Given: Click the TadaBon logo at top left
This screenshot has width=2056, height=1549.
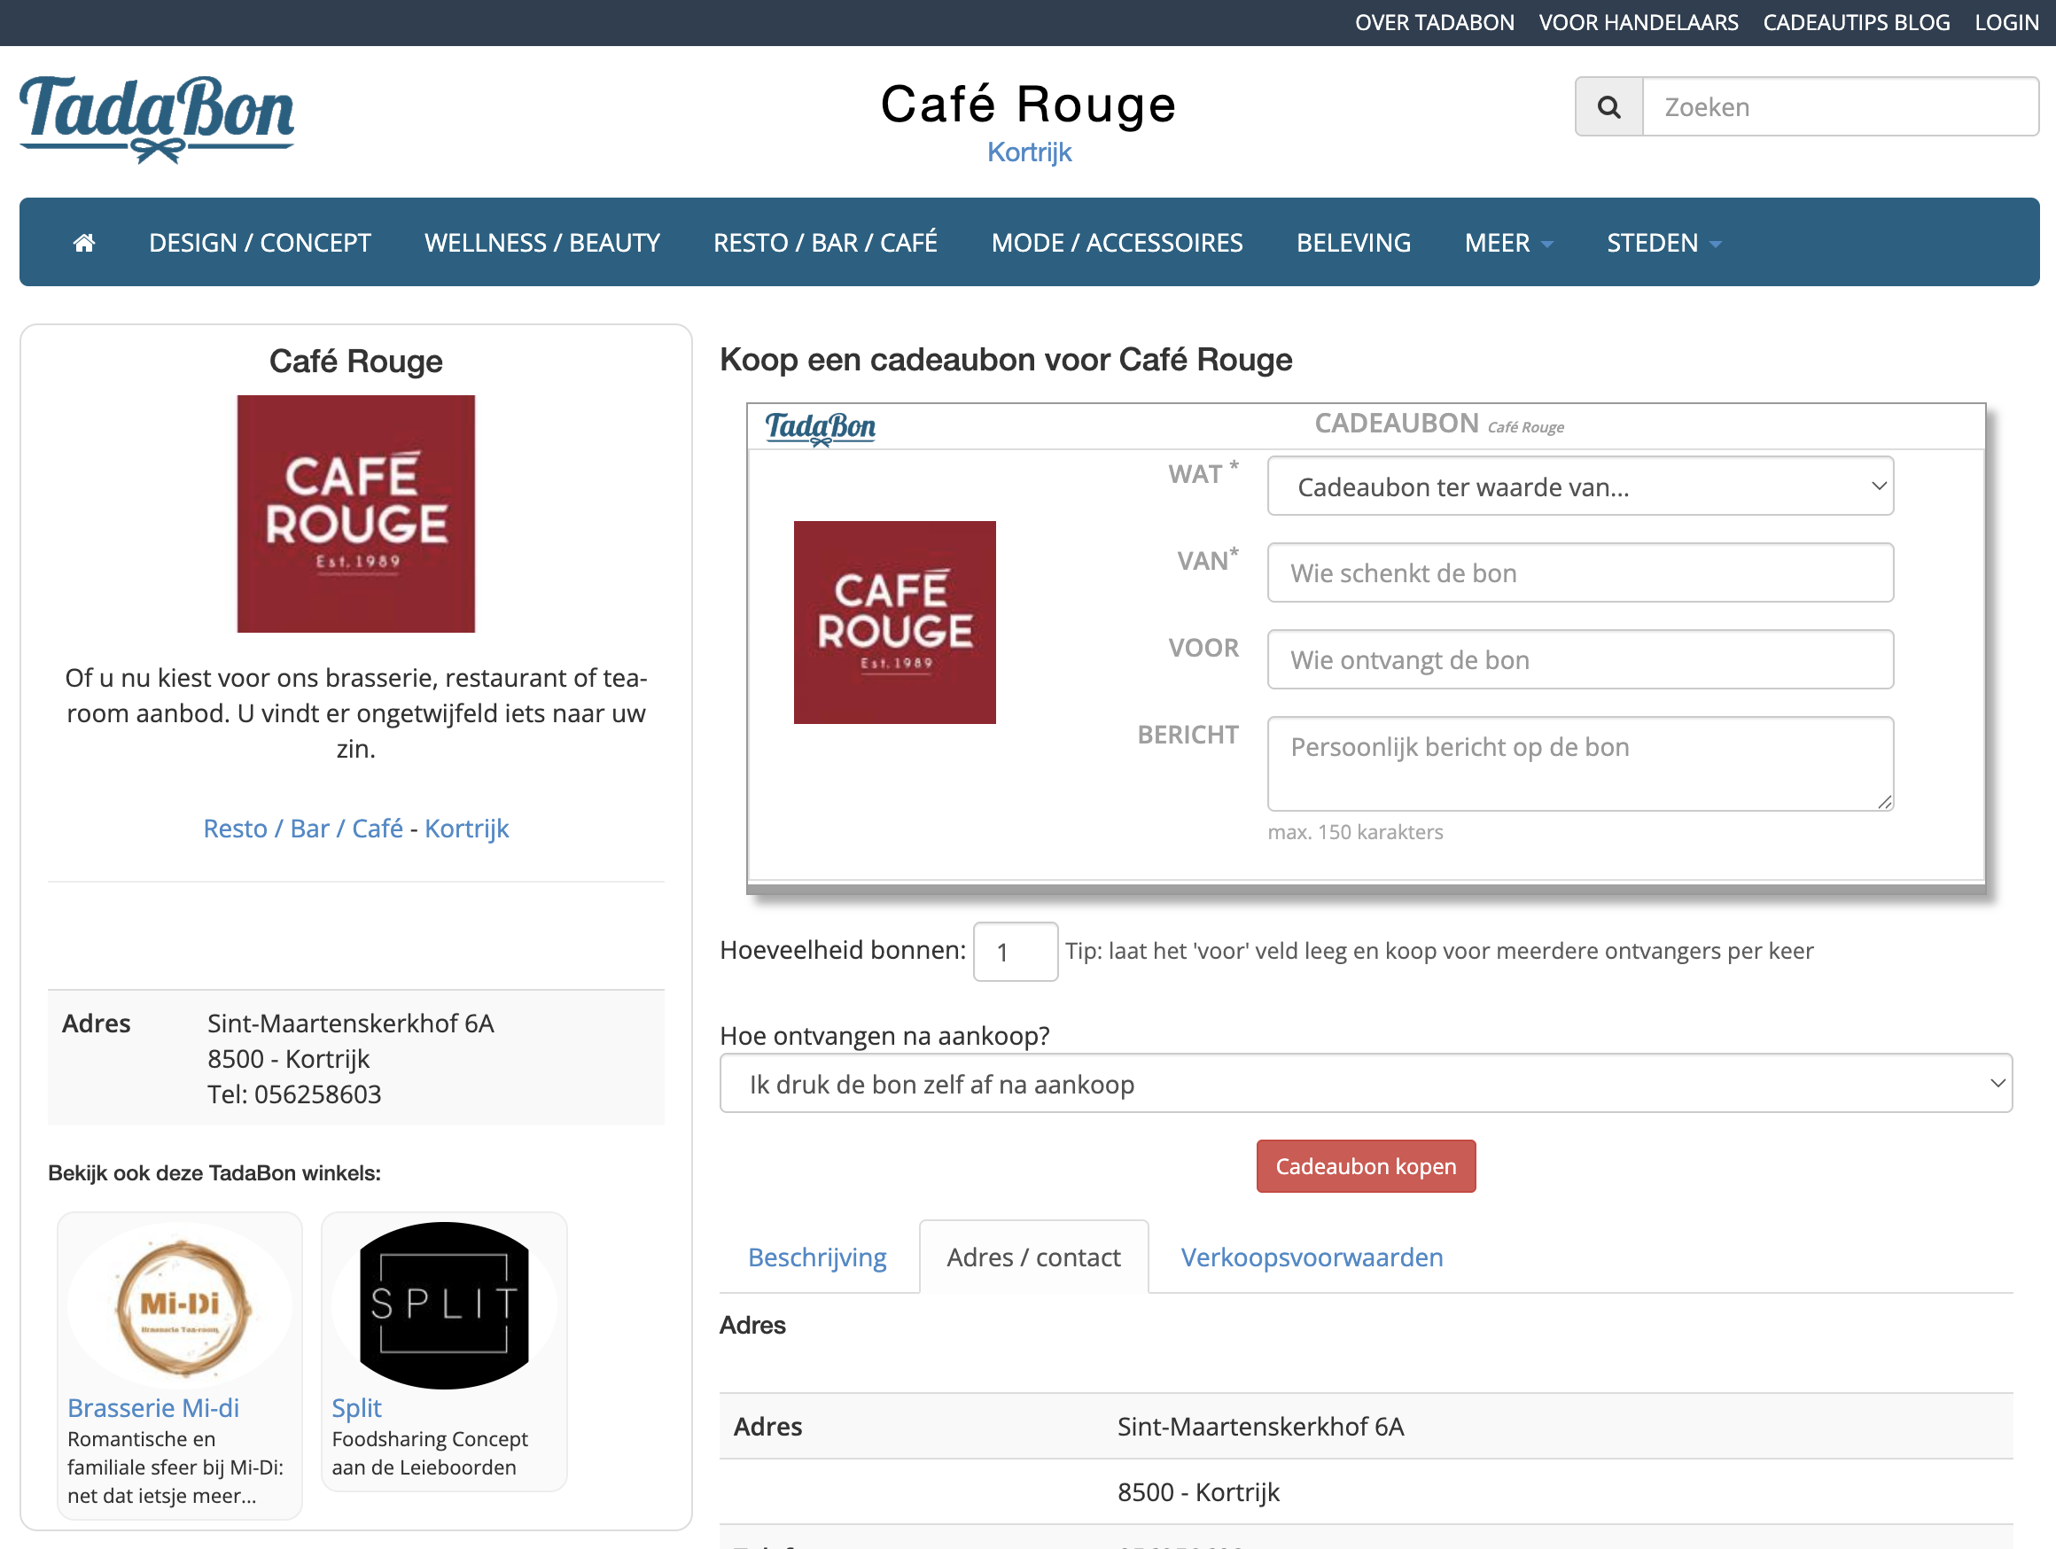Looking at the screenshot, I should point(156,118).
